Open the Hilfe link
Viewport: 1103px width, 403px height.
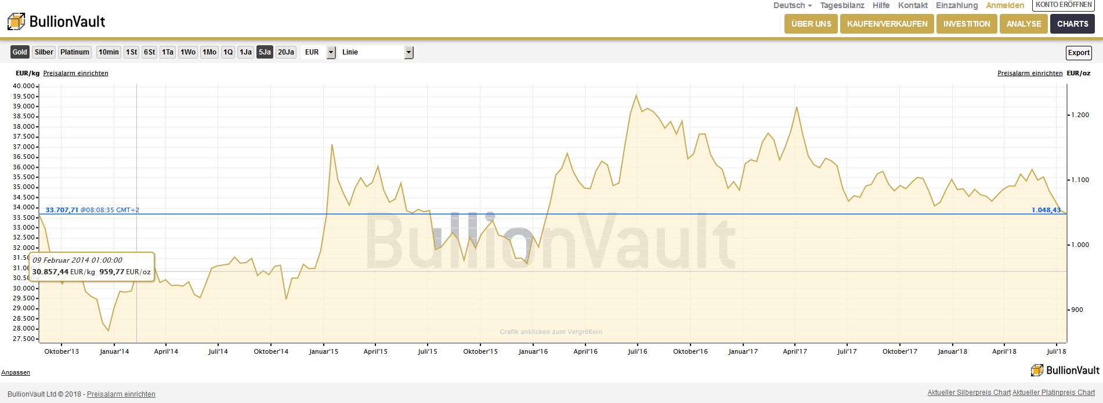(881, 5)
